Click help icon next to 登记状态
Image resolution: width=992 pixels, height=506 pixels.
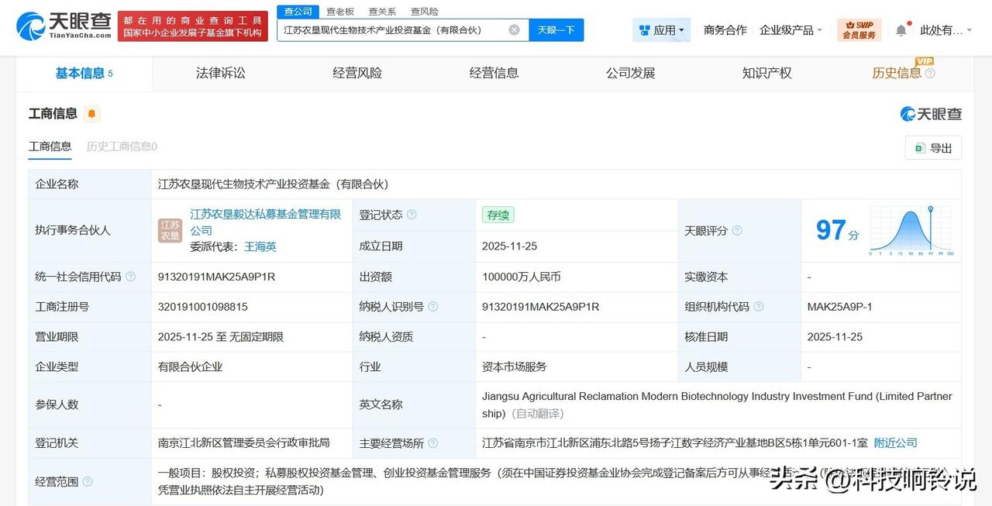[412, 215]
